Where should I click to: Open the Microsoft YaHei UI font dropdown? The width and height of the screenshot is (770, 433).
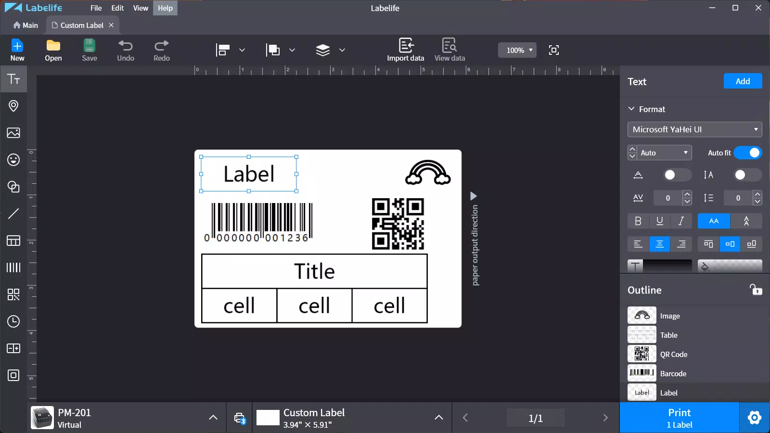695,129
